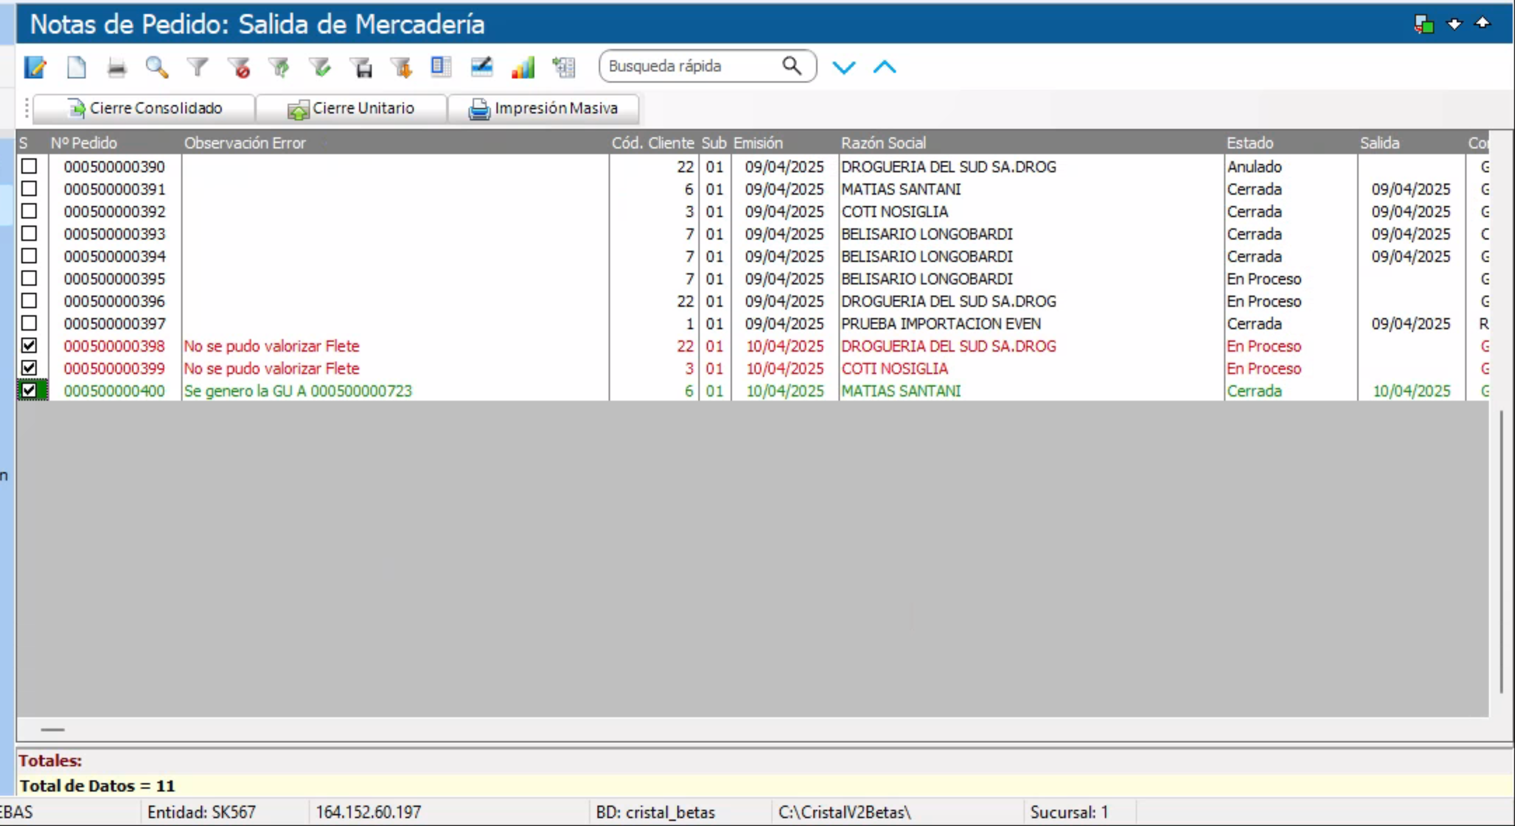
Task: Click the white down arrow in title bar
Action: tap(1453, 24)
